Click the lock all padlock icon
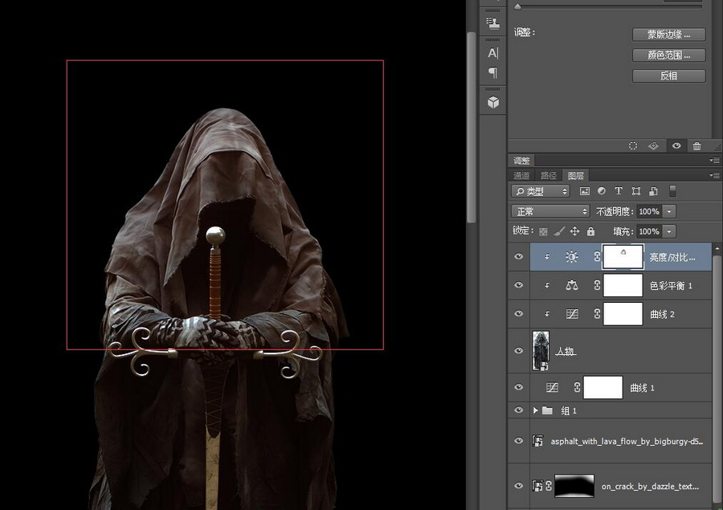Viewport: 723px width, 510px height. [x=591, y=231]
